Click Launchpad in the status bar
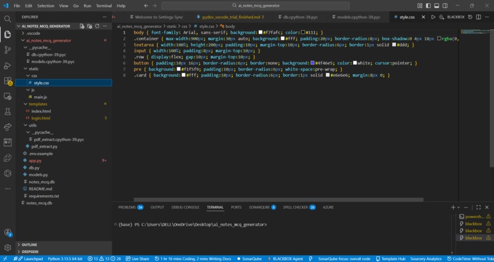 click(x=30, y=259)
